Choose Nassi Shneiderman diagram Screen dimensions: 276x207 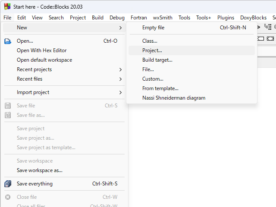191,98
